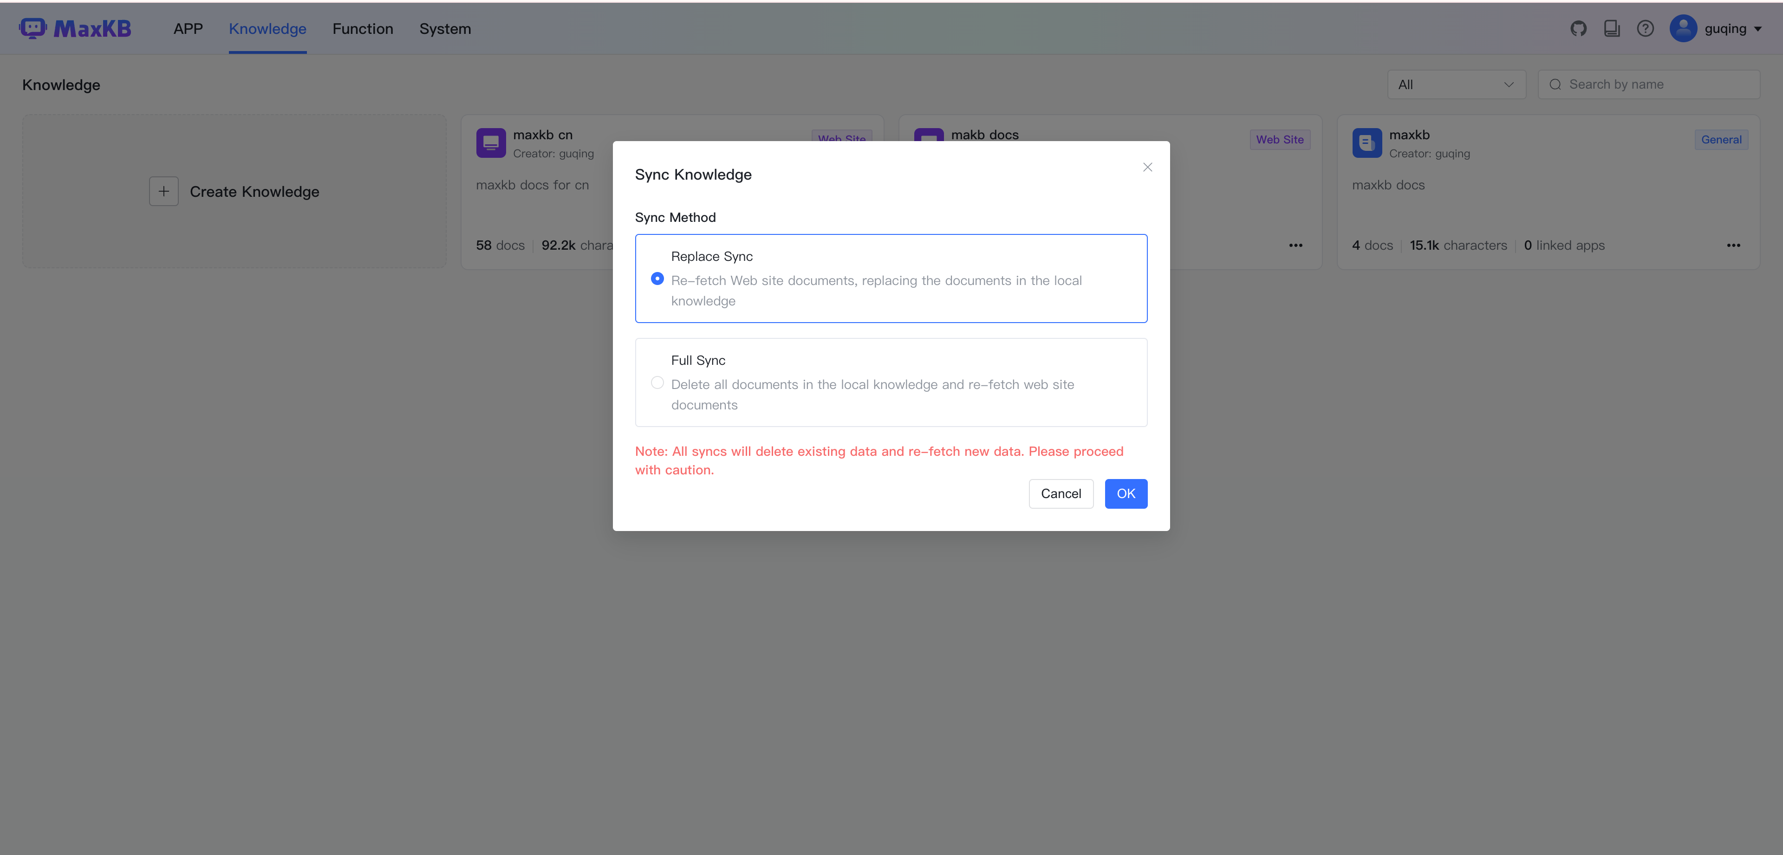Click the '58 docs' count text
This screenshot has width=1783, height=855.
tap(500, 246)
